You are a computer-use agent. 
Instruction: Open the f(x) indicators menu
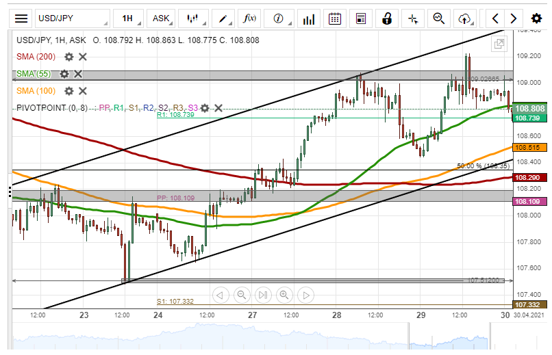pos(250,18)
